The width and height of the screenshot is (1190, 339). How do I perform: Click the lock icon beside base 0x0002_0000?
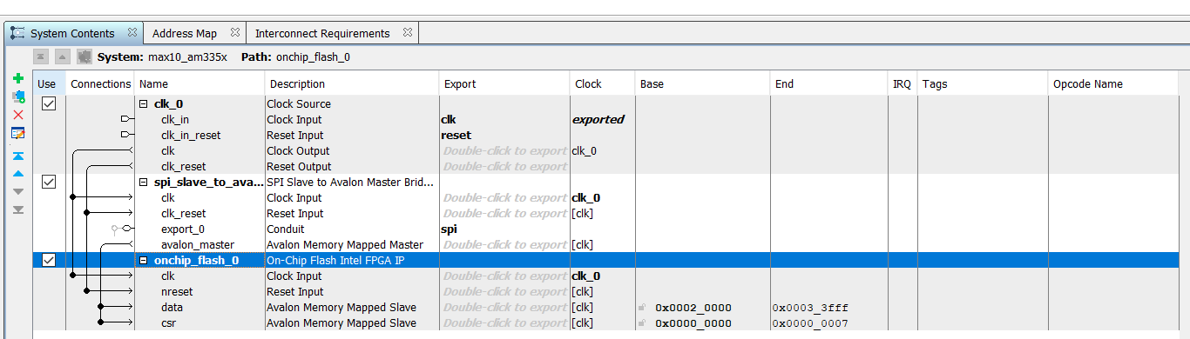(x=643, y=307)
